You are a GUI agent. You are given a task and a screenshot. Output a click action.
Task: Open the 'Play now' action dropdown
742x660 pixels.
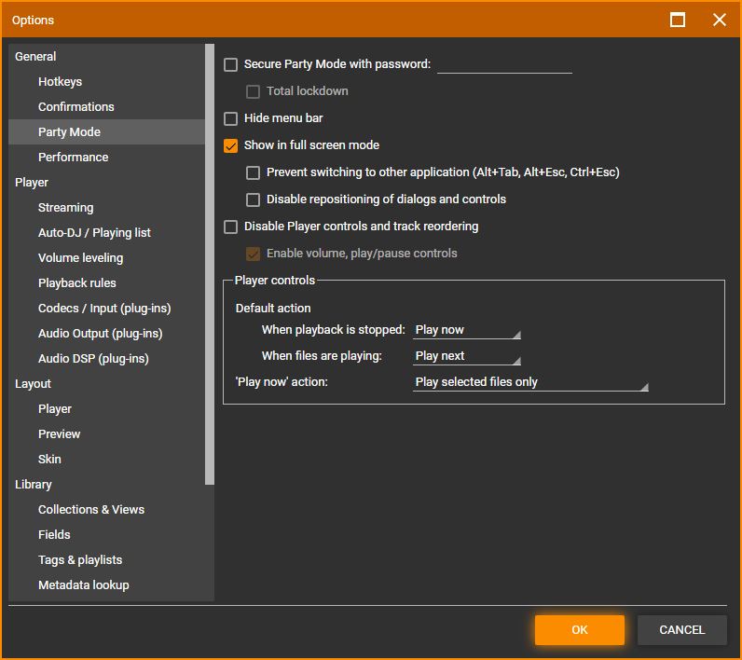coord(530,382)
